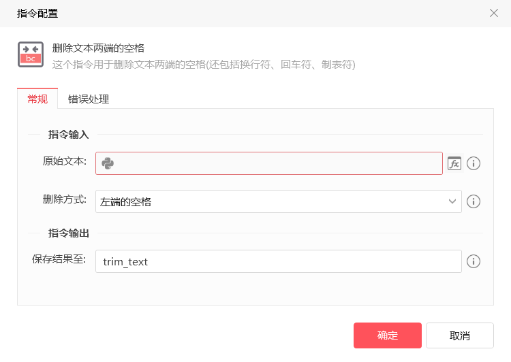Confirm with the 确定 button
Screen dimensions: 511x362
(x=388, y=335)
